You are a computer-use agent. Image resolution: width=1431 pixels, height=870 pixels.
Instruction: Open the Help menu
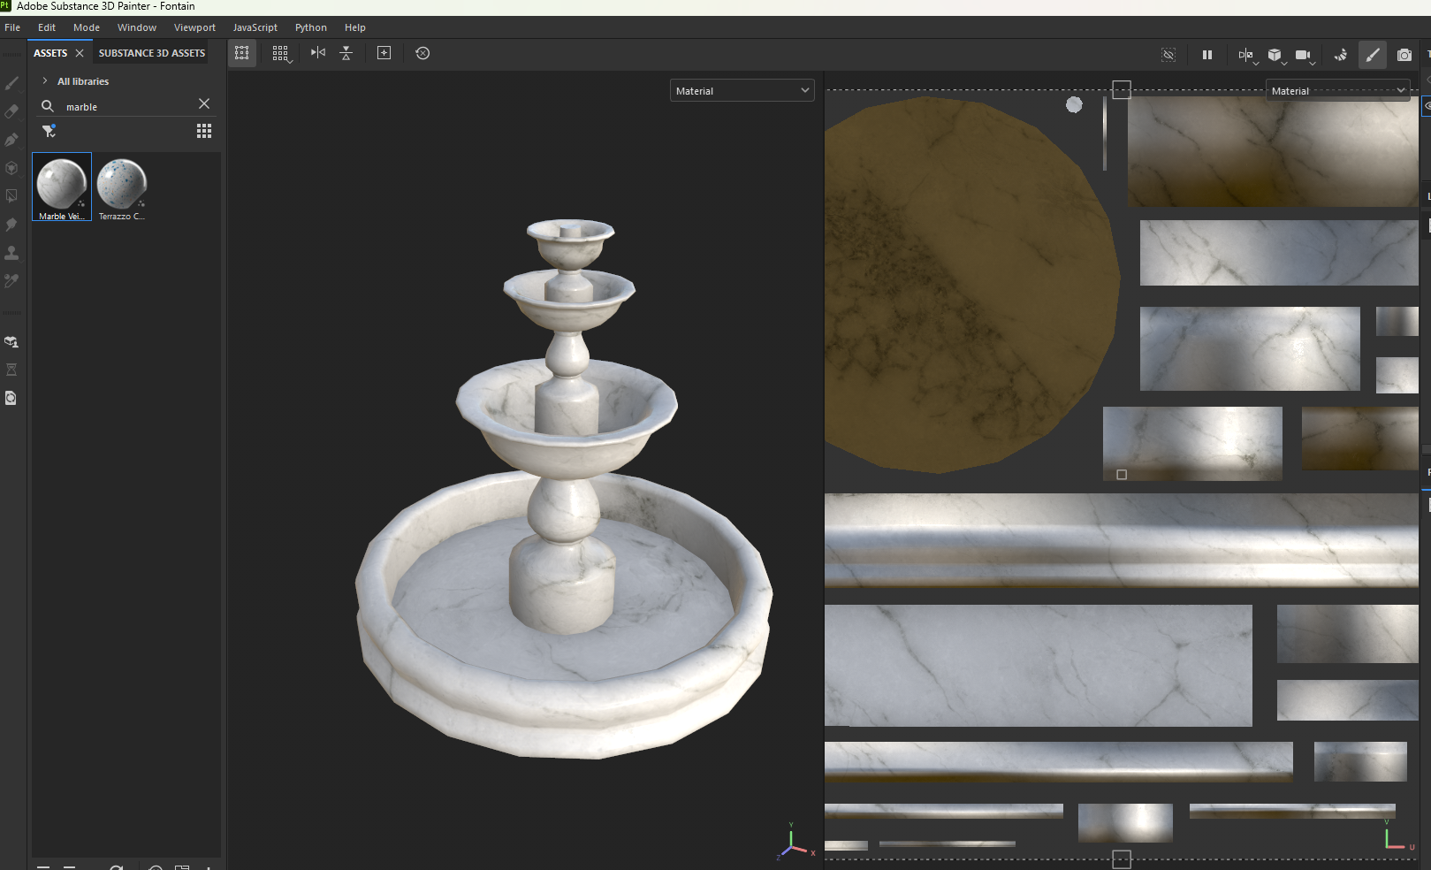(355, 27)
